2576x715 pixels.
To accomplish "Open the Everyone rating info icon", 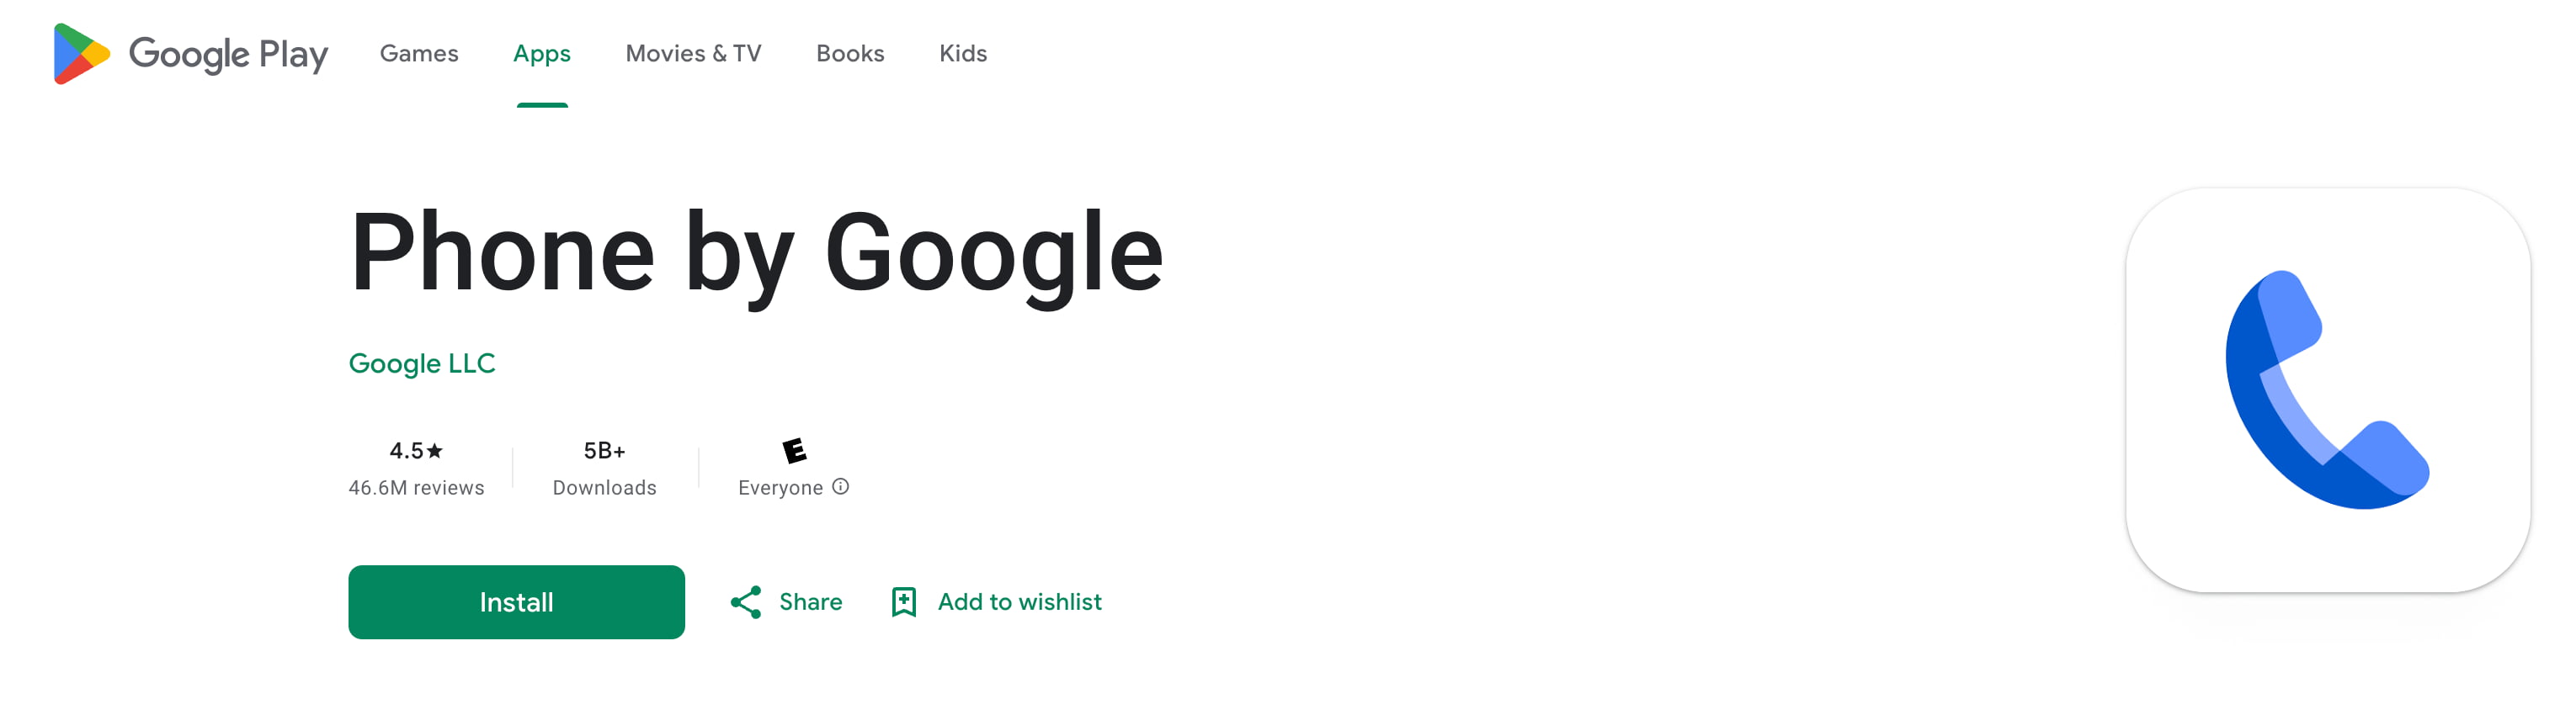I will (x=841, y=486).
